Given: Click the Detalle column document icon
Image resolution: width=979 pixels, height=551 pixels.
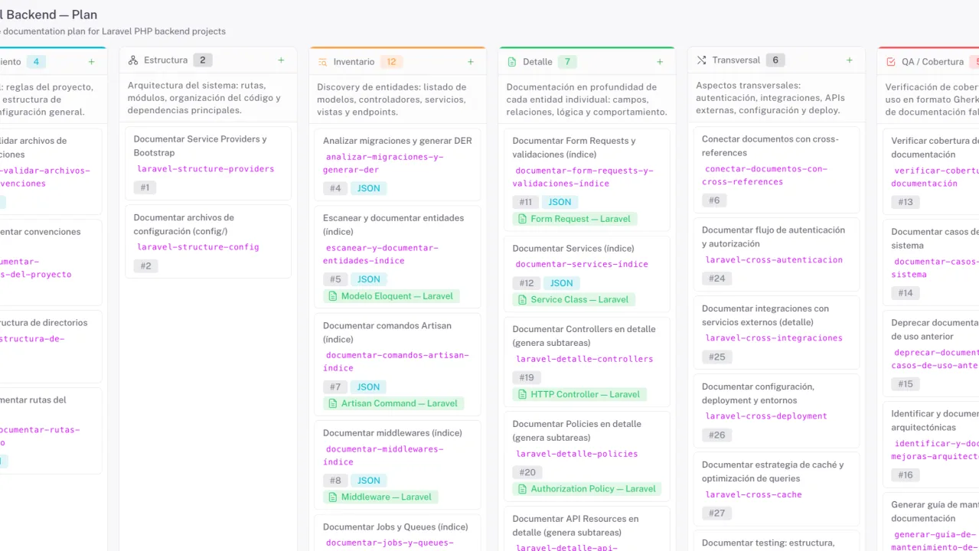Looking at the screenshot, I should click(512, 62).
